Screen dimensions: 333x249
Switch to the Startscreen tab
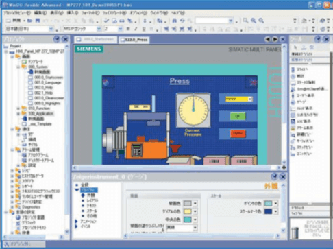pos(96,40)
